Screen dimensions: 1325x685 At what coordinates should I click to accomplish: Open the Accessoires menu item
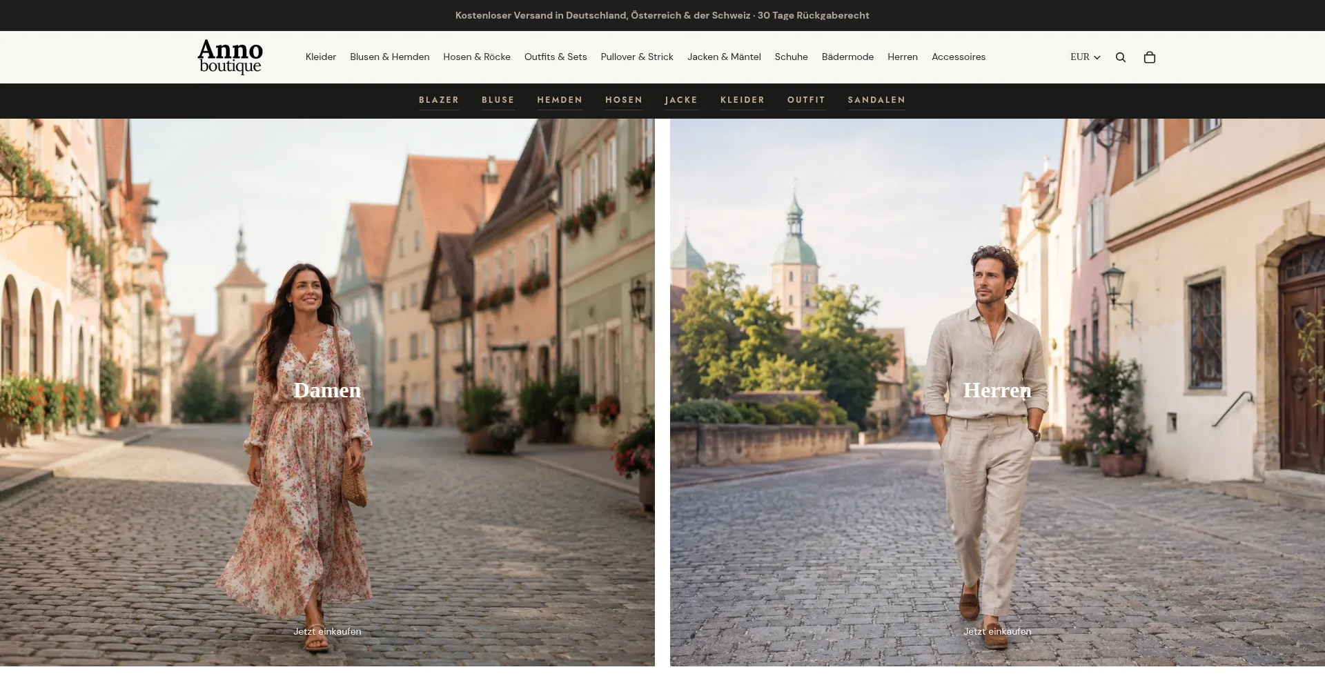[959, 57]
